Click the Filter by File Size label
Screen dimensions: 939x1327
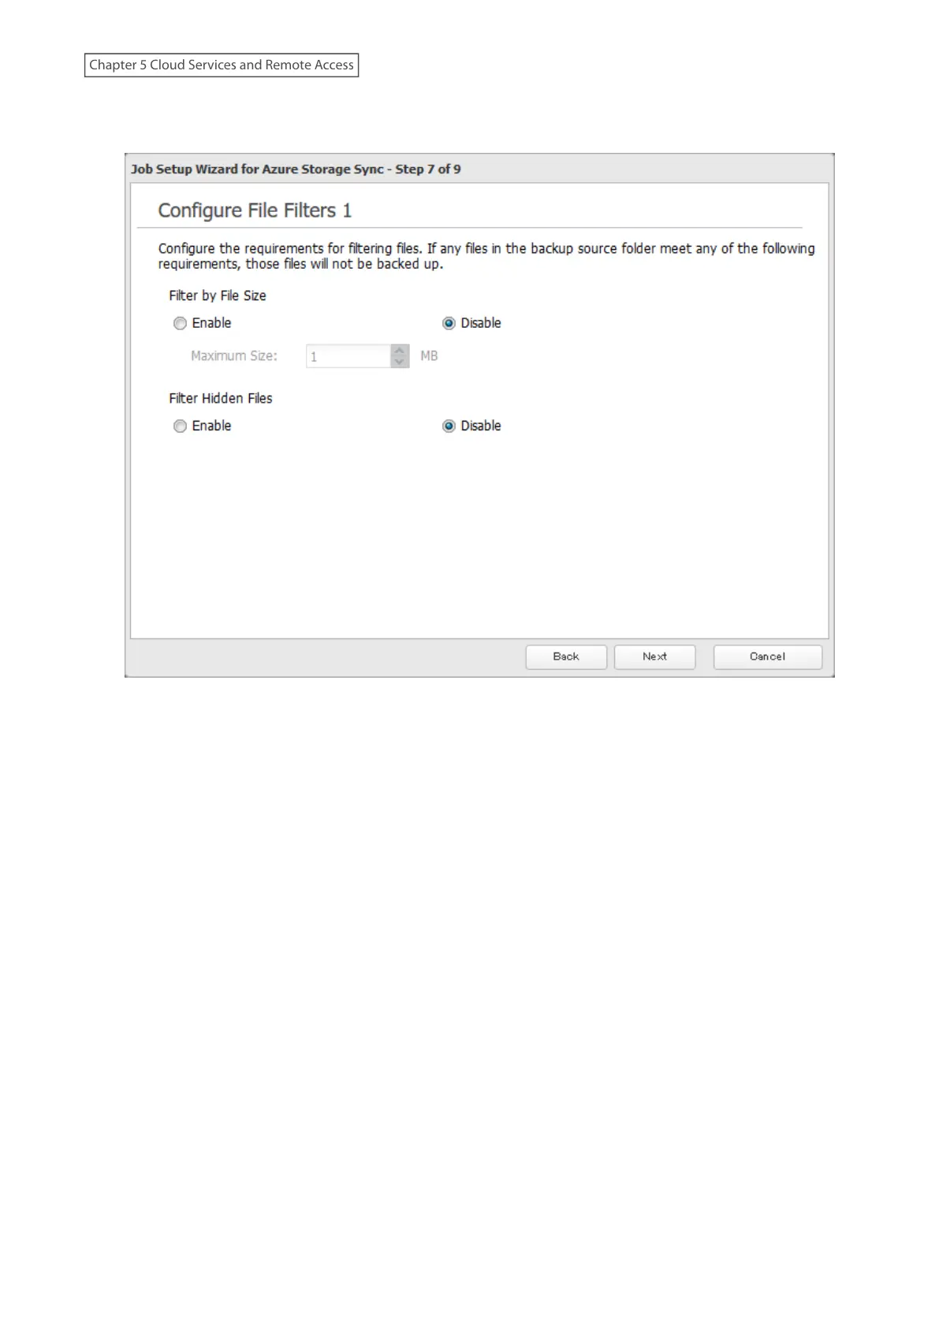coord(218,296)
